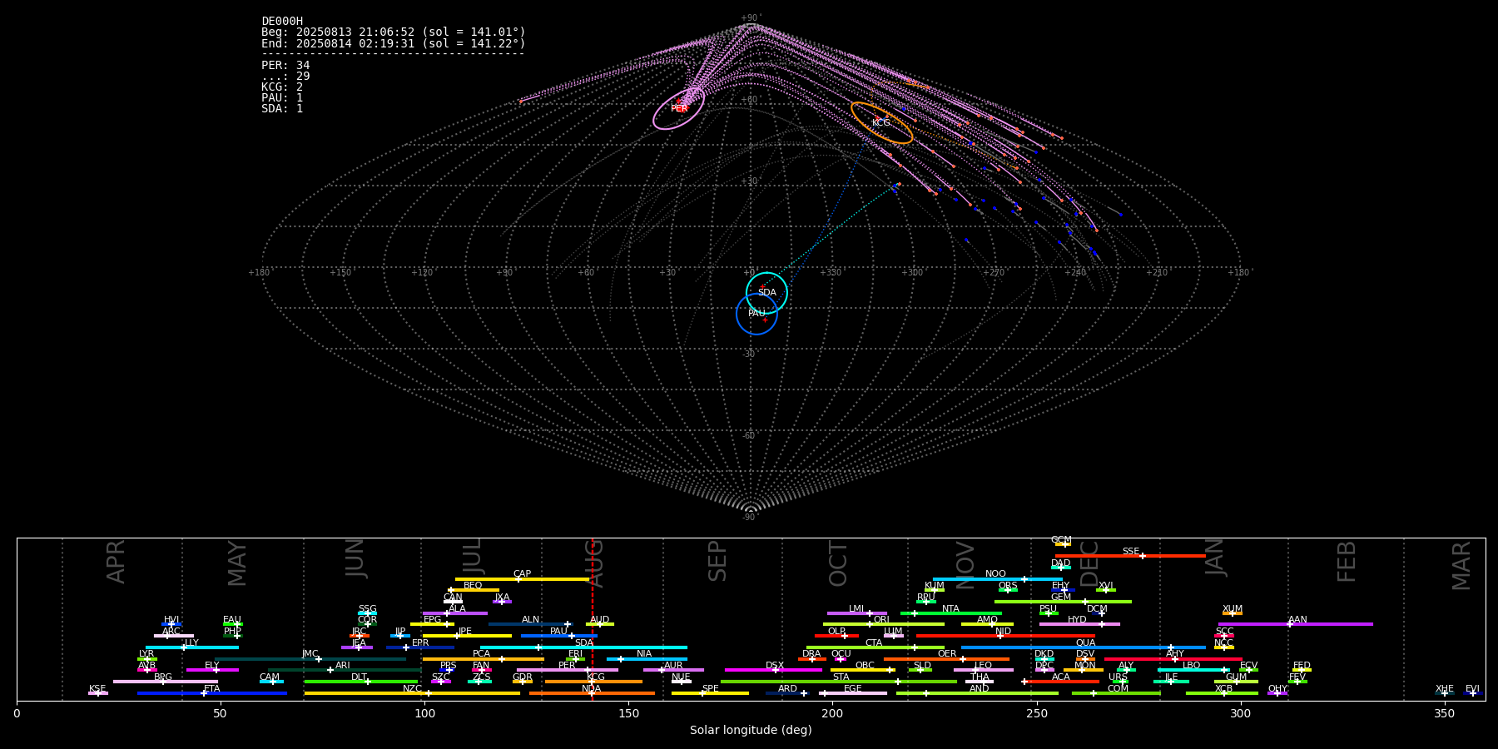Click the 'Solar longitude (deg)' axis title
1498x749 pixels.
tap(751, 730)
